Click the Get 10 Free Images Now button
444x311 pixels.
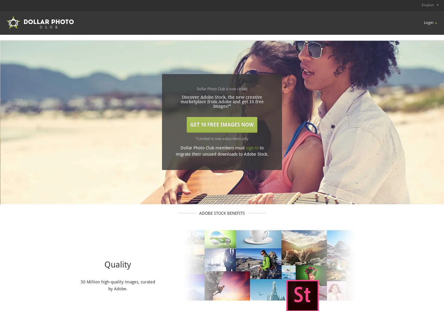coord(222,125)
